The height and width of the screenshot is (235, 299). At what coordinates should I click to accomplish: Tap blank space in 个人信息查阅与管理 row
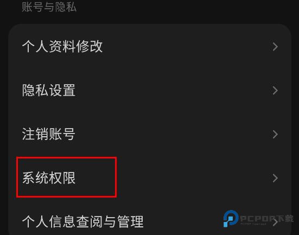[181, 222]
